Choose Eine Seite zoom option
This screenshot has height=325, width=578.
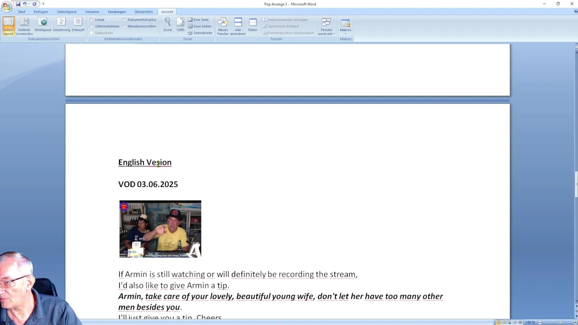click(198, 20)
